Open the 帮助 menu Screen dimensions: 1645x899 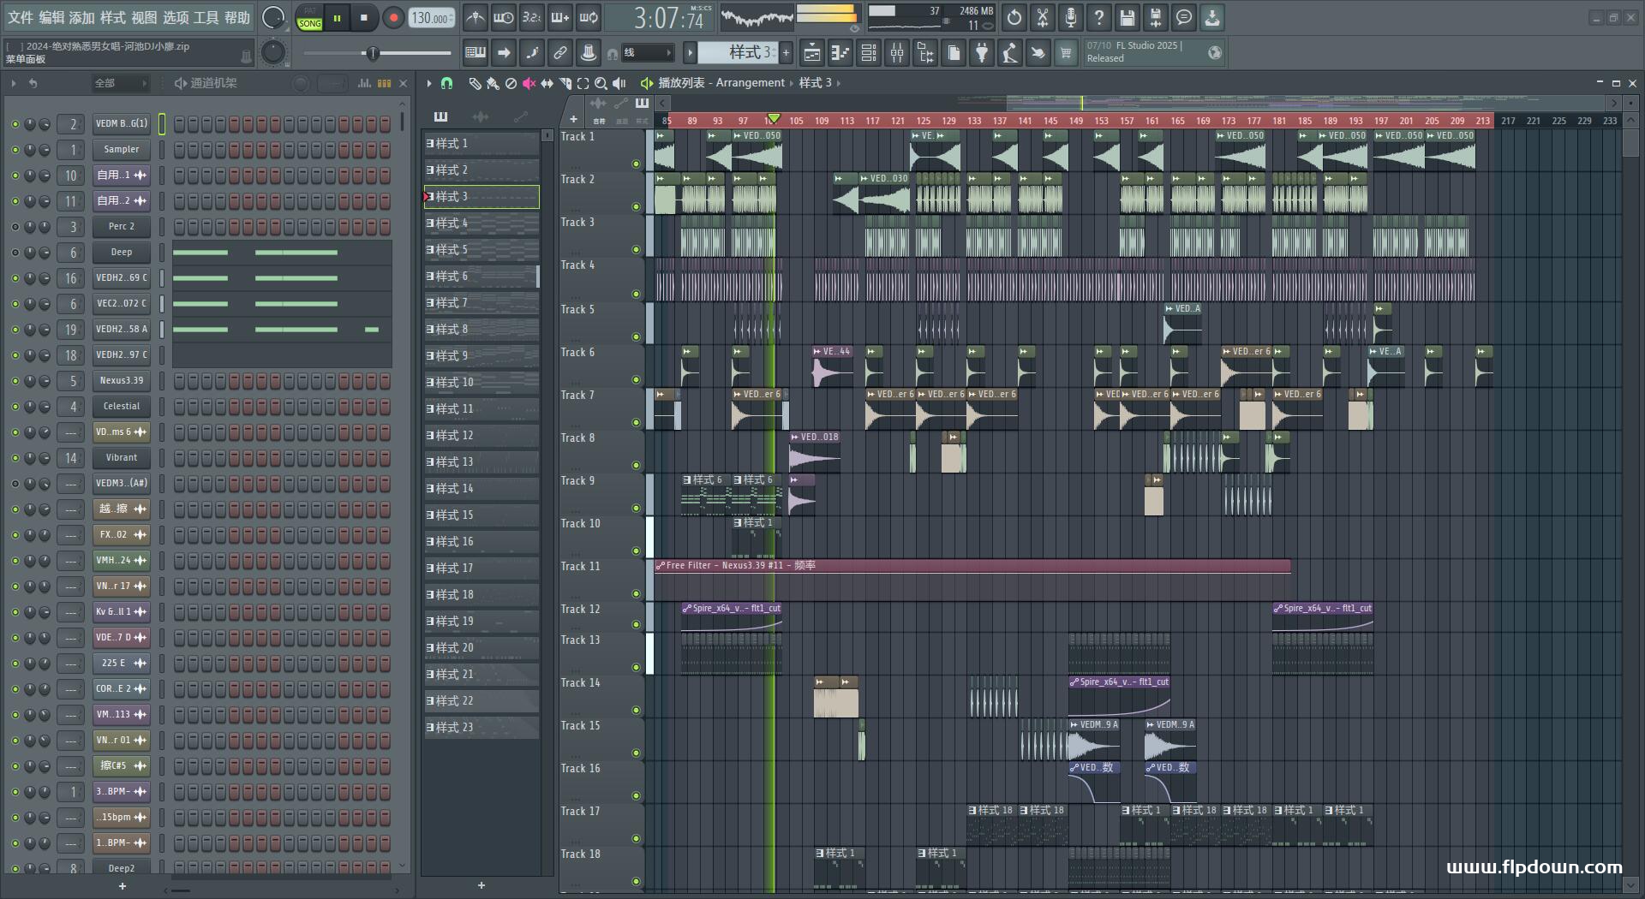pyautogui.click(x=237, y=17)
